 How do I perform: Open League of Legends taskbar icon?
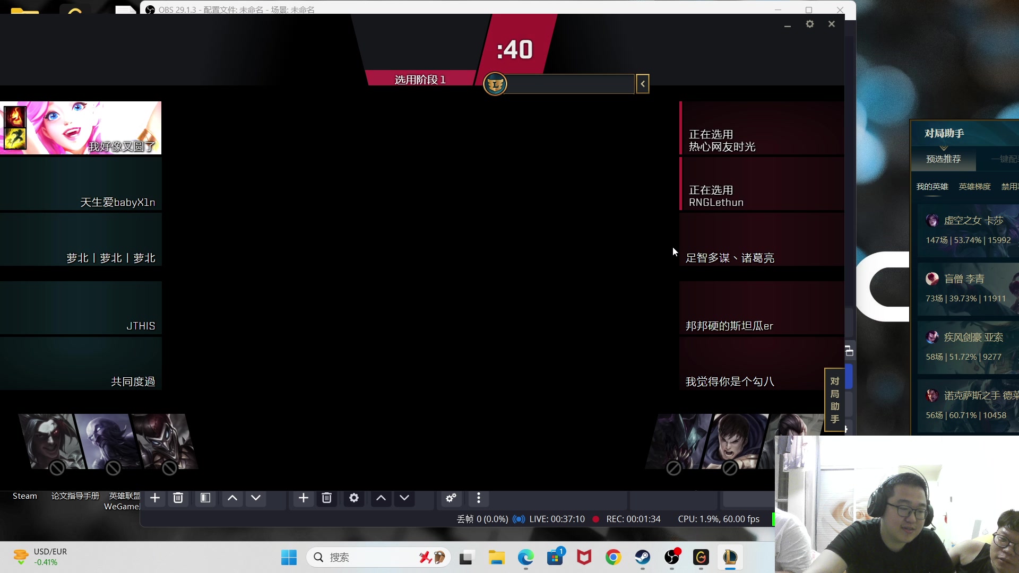[x=730, y=558]
